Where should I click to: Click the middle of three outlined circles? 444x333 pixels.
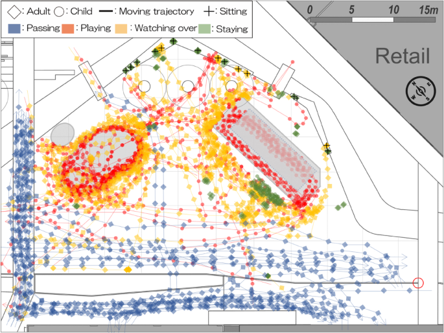click(x=188, y=85)
